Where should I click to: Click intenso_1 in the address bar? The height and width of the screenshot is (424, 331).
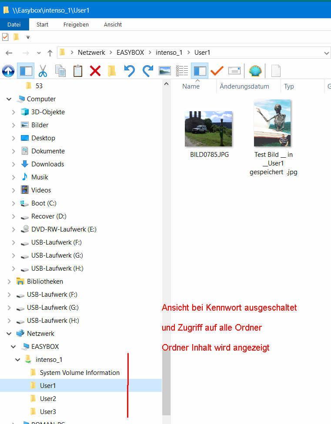(x=169, y=53)
